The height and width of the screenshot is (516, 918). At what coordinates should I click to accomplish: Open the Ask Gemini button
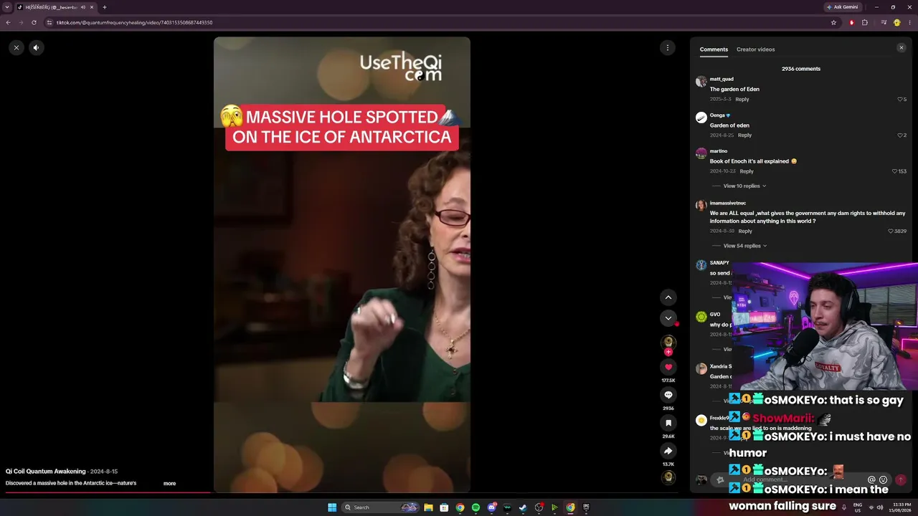(843, 7)
